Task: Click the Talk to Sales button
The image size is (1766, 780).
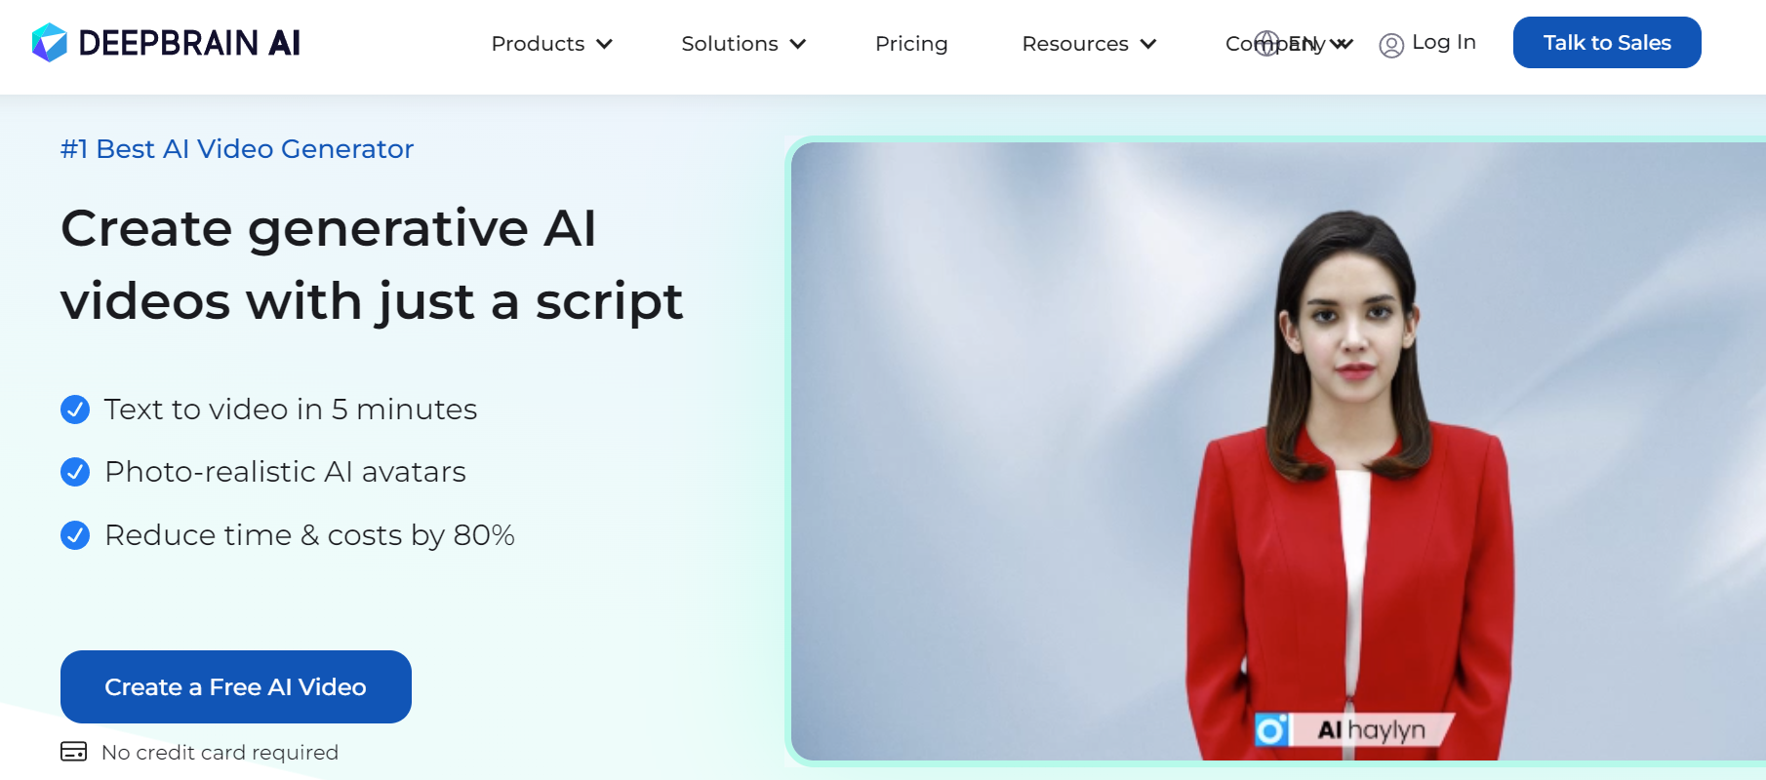Action: pos(1607,43)
